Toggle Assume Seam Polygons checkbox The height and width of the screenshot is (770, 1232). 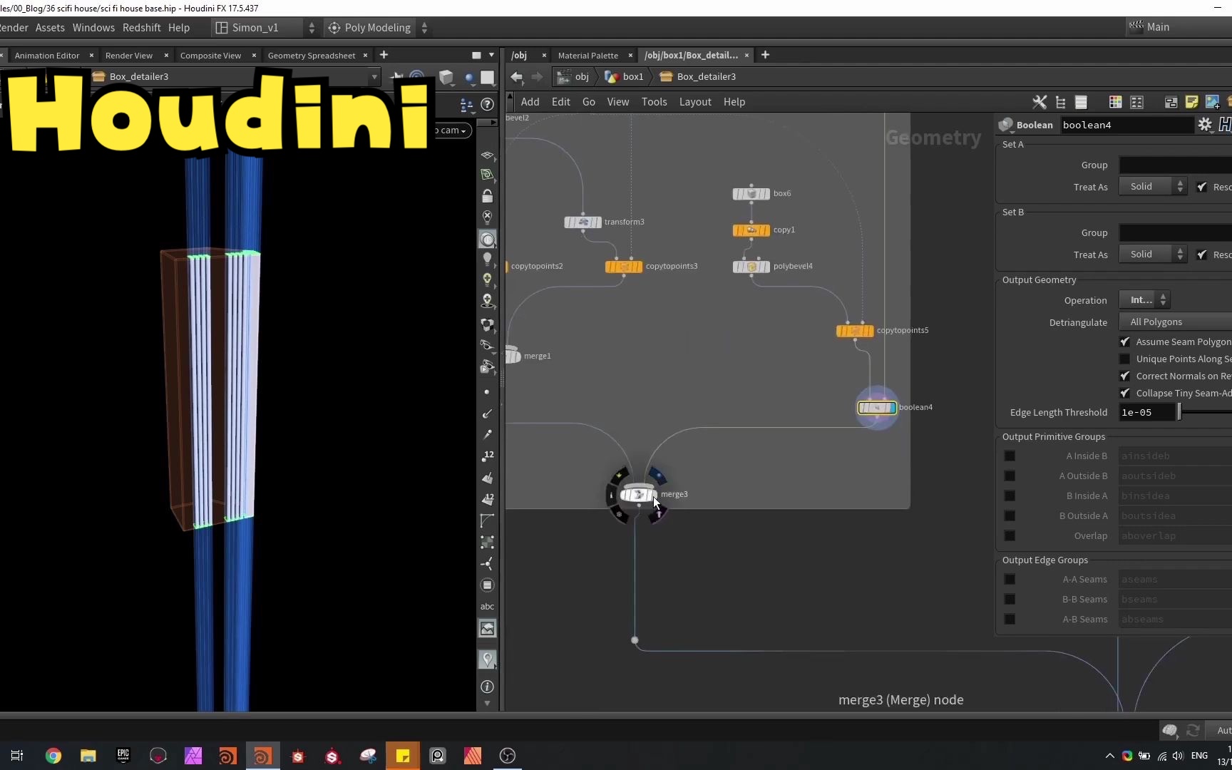pos(1125,342)
